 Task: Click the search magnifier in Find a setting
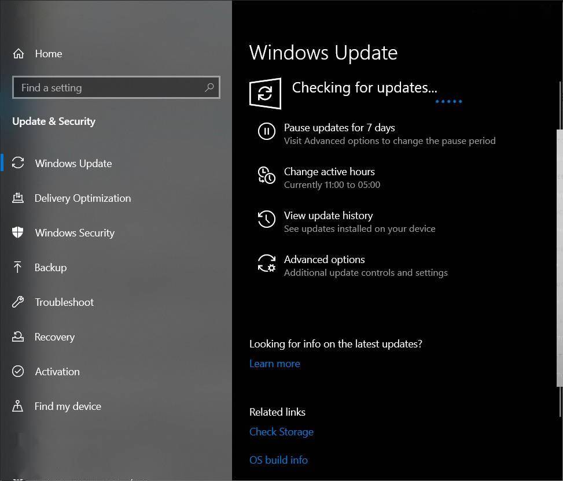209,87
